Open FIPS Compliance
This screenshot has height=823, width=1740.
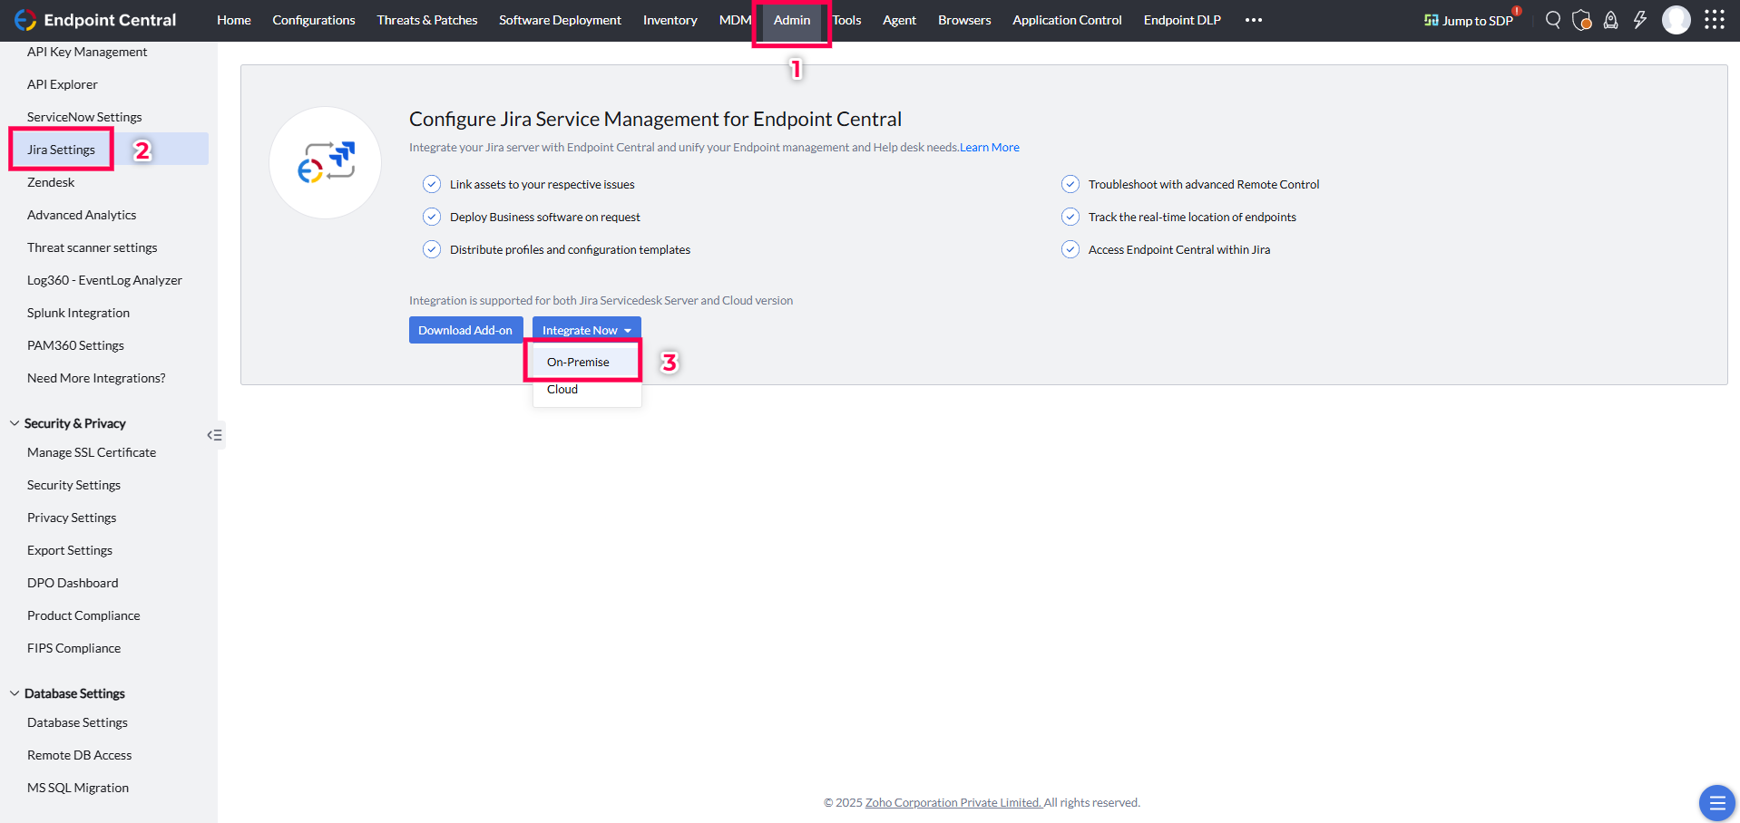(x=73, y=648)
